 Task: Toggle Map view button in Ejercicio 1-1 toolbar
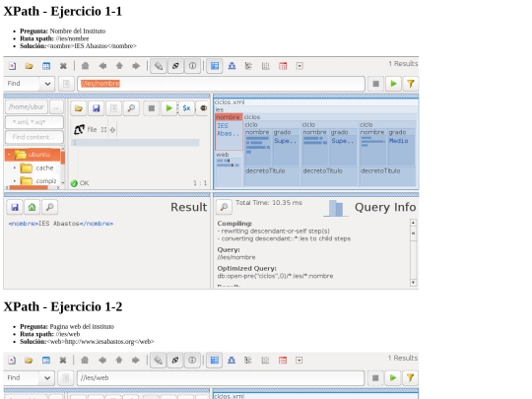point(215,66)
